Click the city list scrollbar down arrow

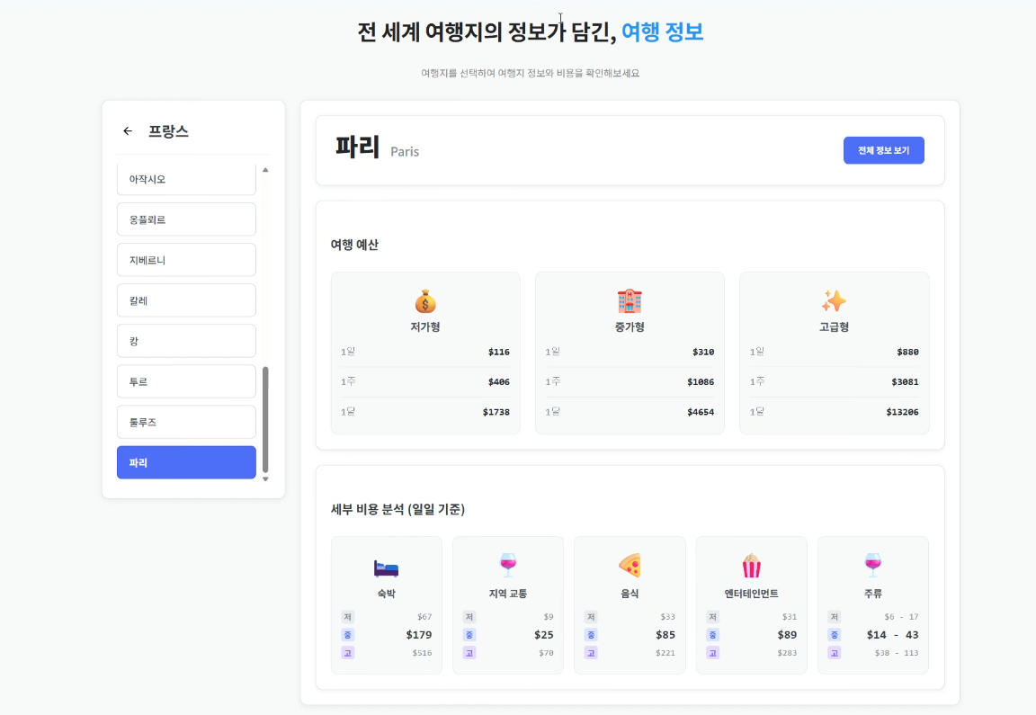coord(265,479)
